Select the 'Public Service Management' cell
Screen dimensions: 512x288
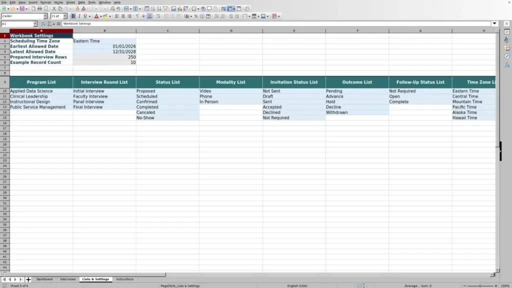pos(41,107)
